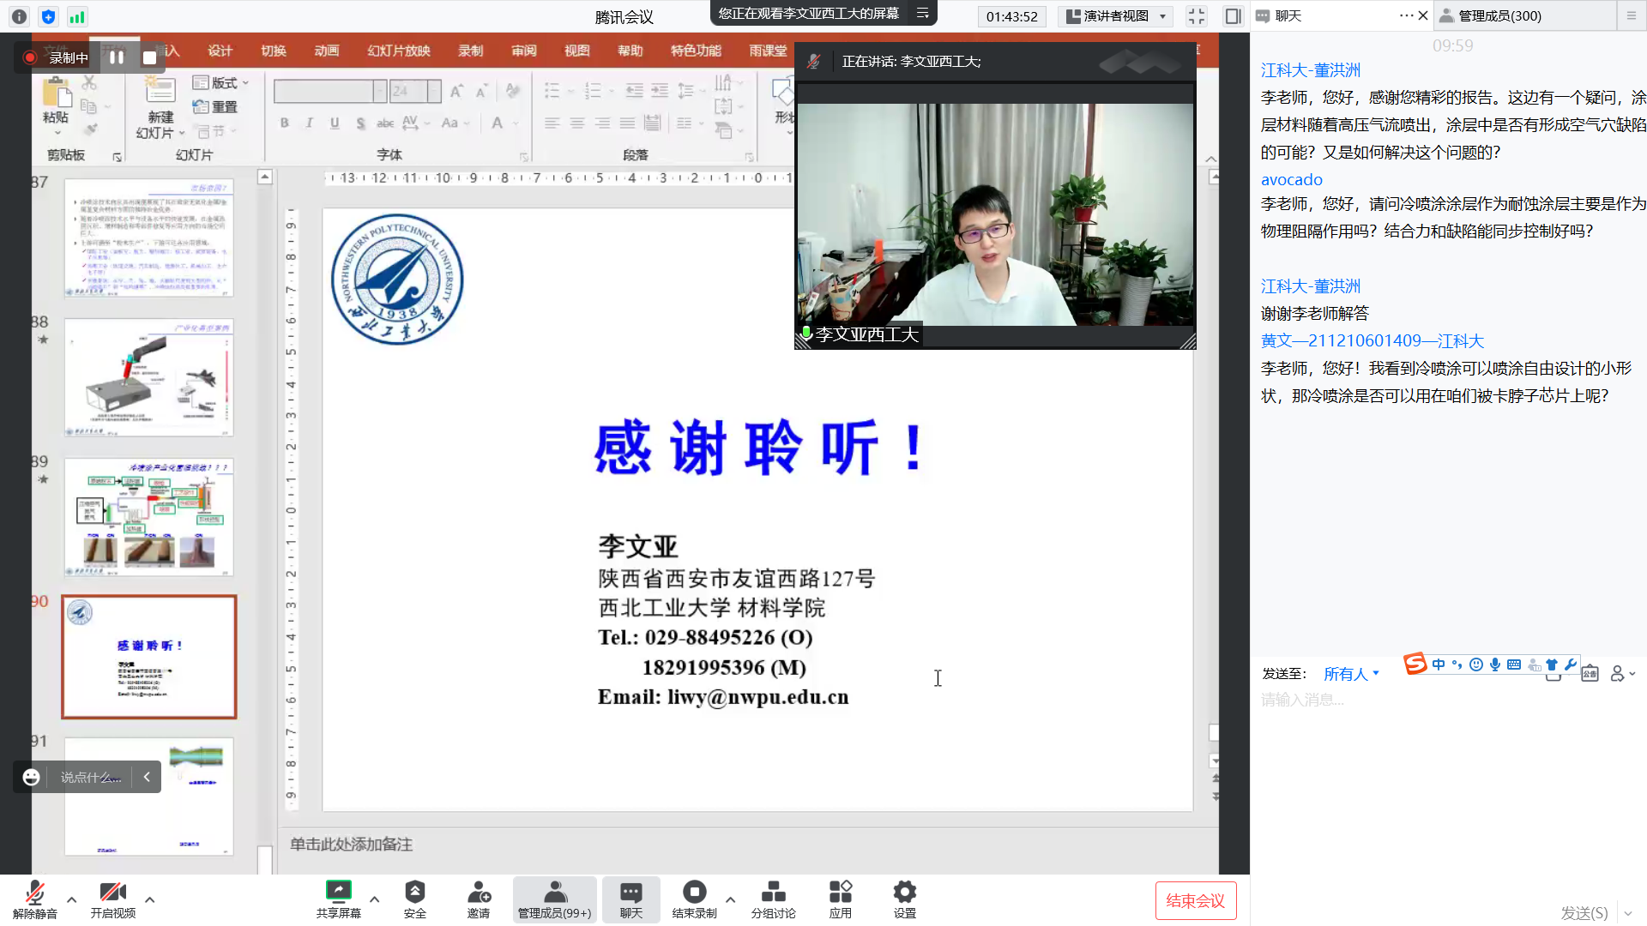
Task: Click the exit fullscreen icon
Action: tap(1196, 16)
